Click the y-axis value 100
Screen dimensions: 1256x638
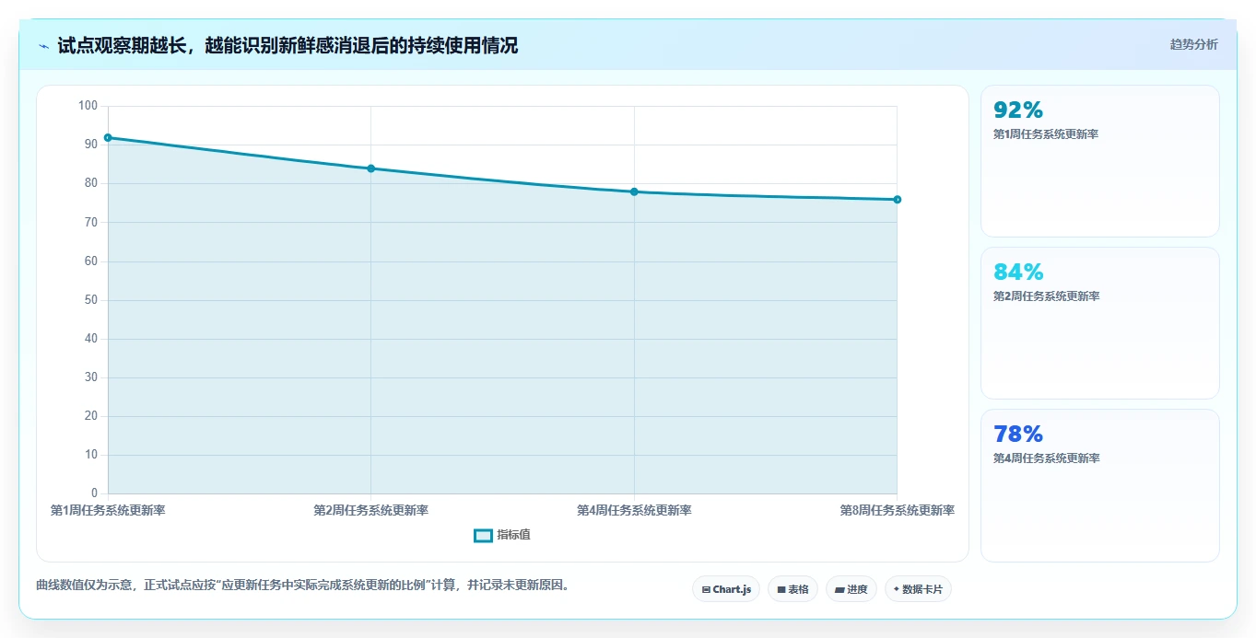(x=88, y=106)
